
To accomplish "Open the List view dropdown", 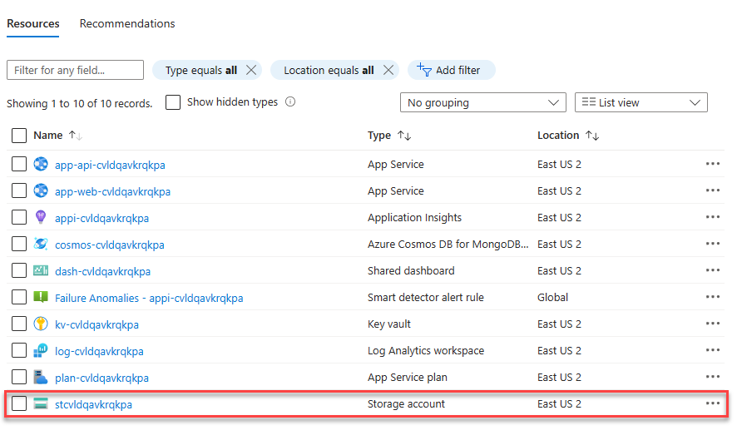I will click(x=641, y=102).
